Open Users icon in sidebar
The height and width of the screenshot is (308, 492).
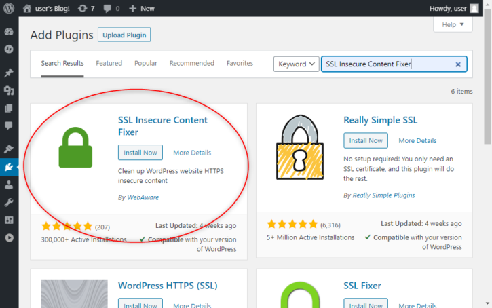point(9,185)
